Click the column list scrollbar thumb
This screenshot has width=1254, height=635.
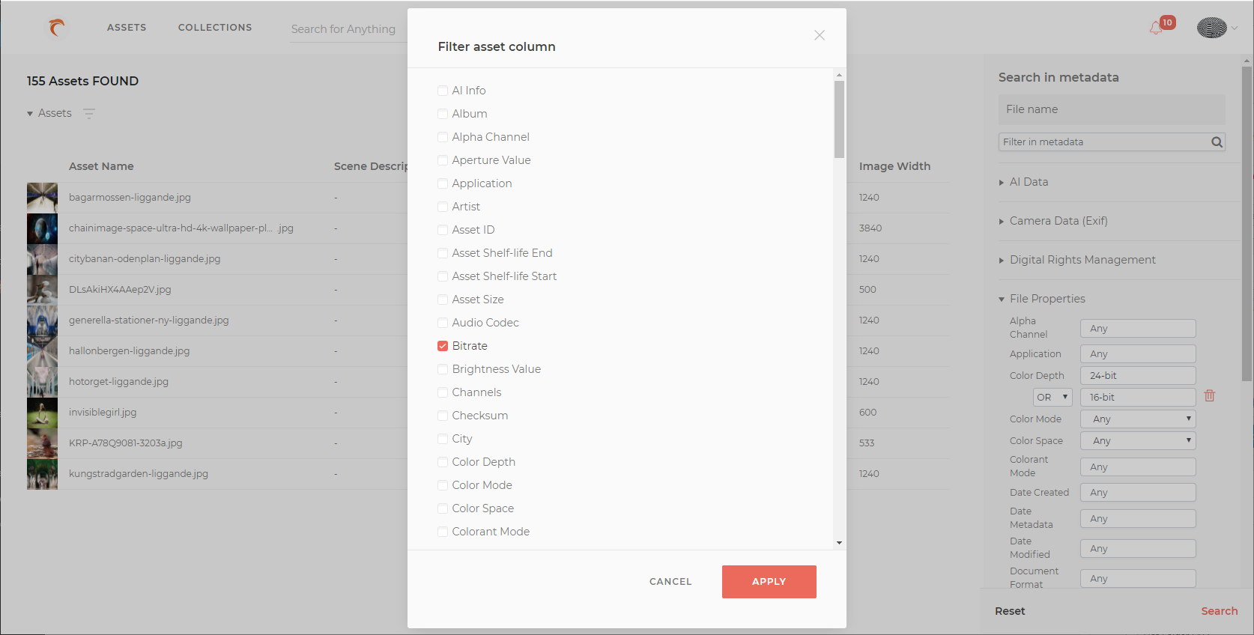839,120
